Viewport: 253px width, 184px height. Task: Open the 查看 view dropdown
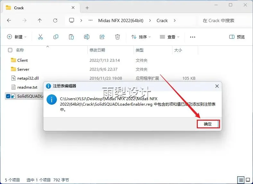170,37
